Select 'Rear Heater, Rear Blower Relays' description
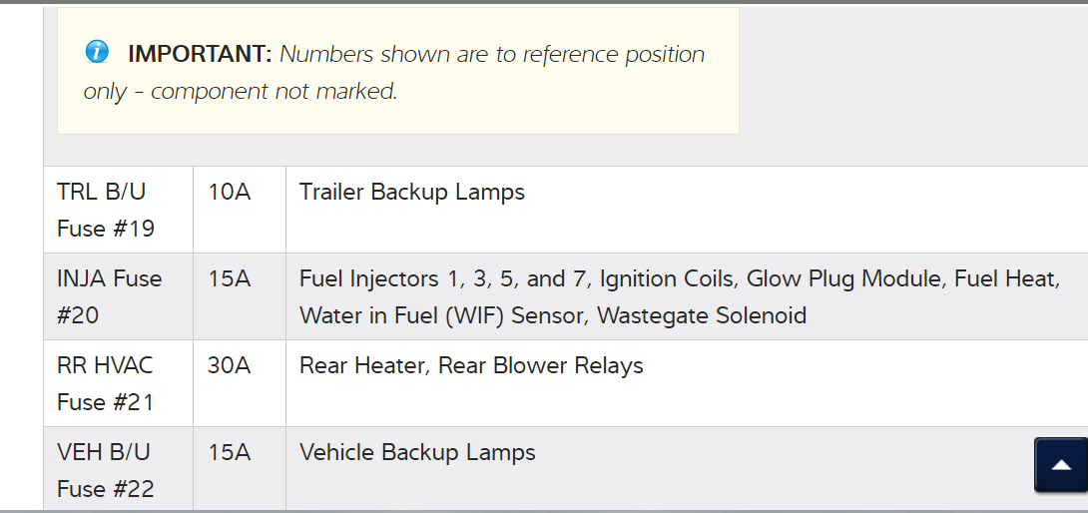1088x513 pixels. [471, 366]
